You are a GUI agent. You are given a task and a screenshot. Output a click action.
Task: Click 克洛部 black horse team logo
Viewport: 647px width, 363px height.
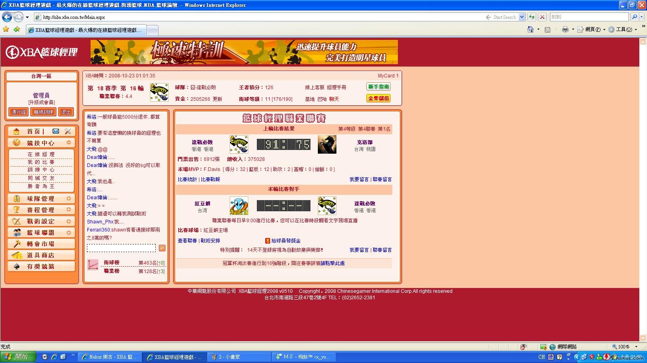pos(327,144)
